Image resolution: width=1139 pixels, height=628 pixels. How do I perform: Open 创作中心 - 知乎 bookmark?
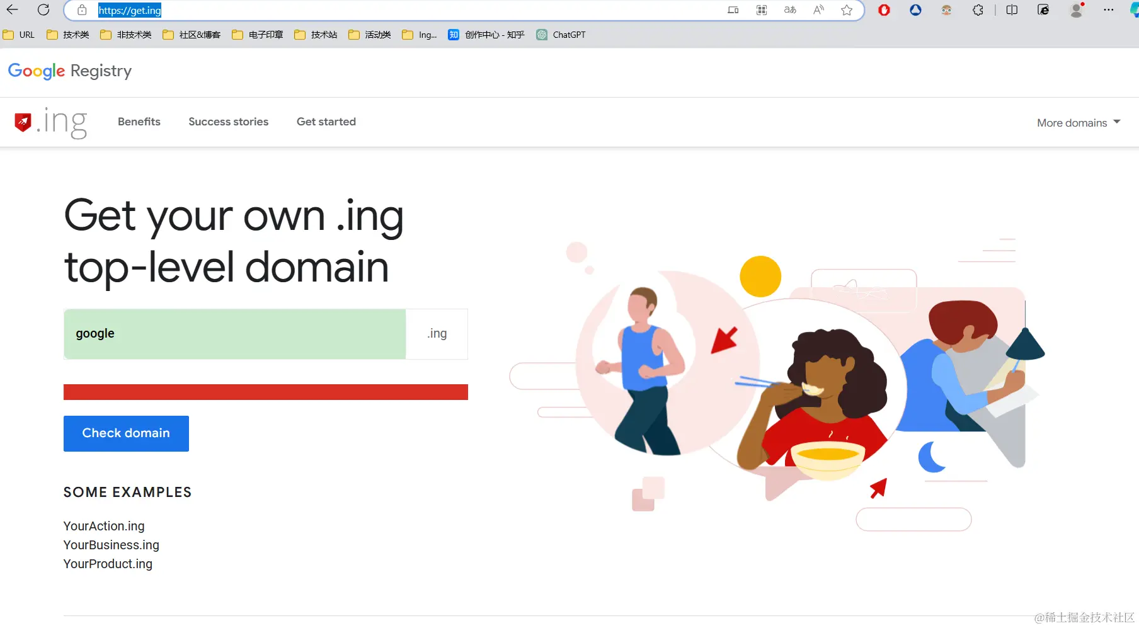486,35
